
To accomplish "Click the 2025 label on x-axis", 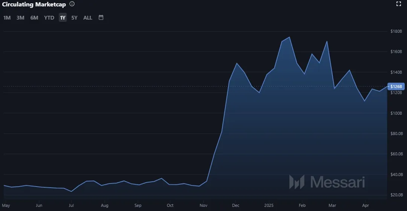I will [269, 205].
